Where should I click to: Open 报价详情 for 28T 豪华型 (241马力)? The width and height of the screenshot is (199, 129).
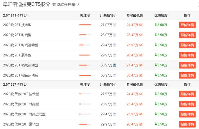[187, 55]
